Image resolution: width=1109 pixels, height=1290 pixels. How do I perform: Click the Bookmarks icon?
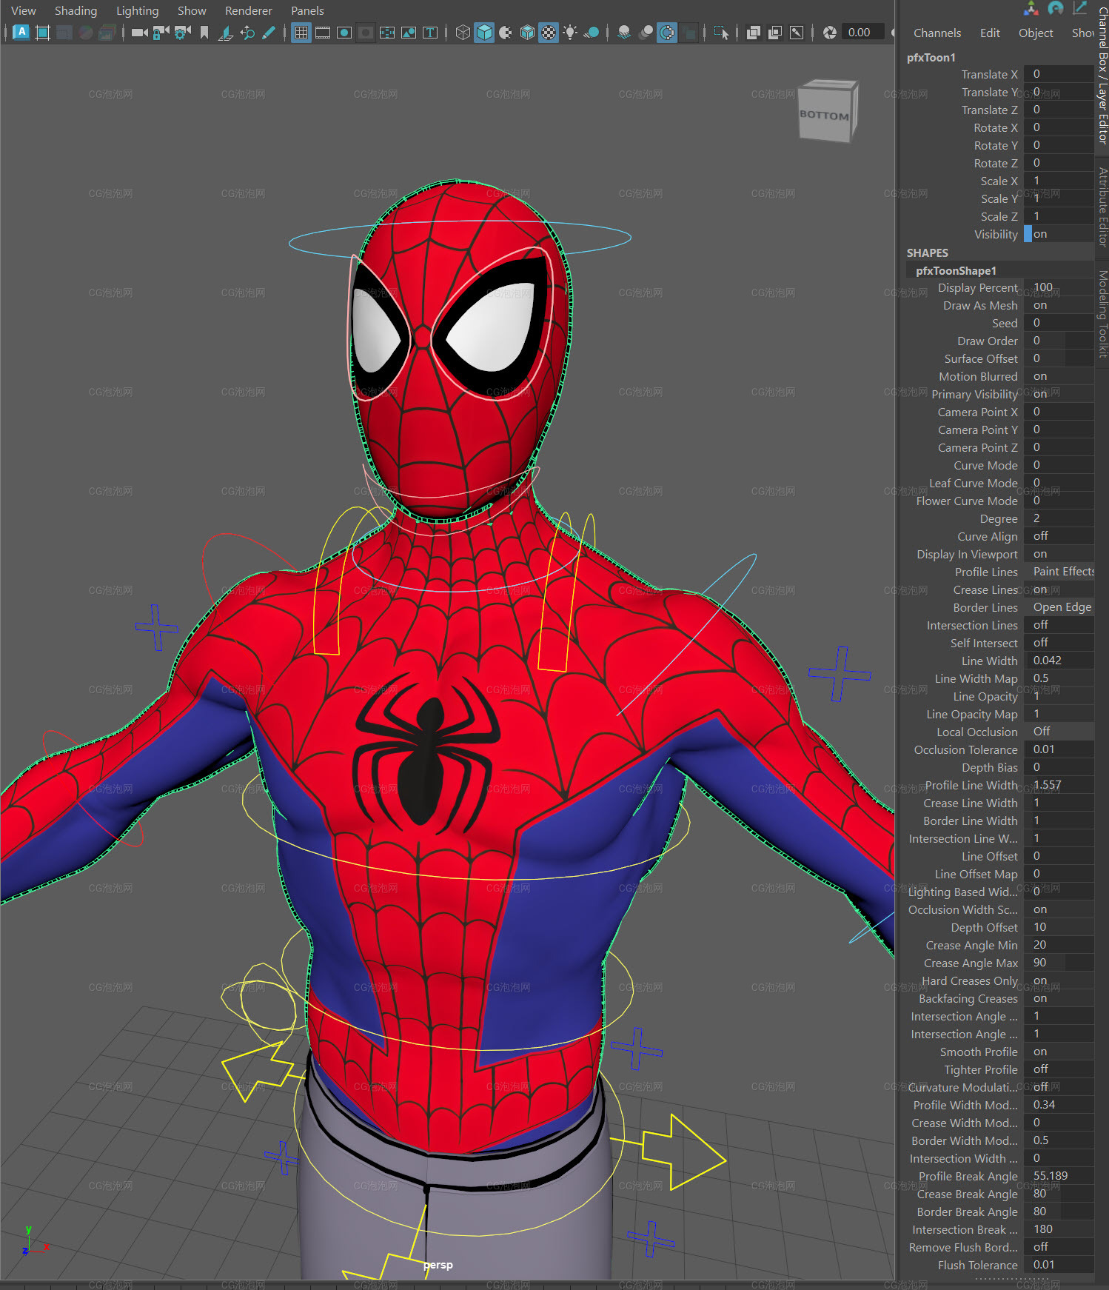pyautogui.click(x=204, y=33)
